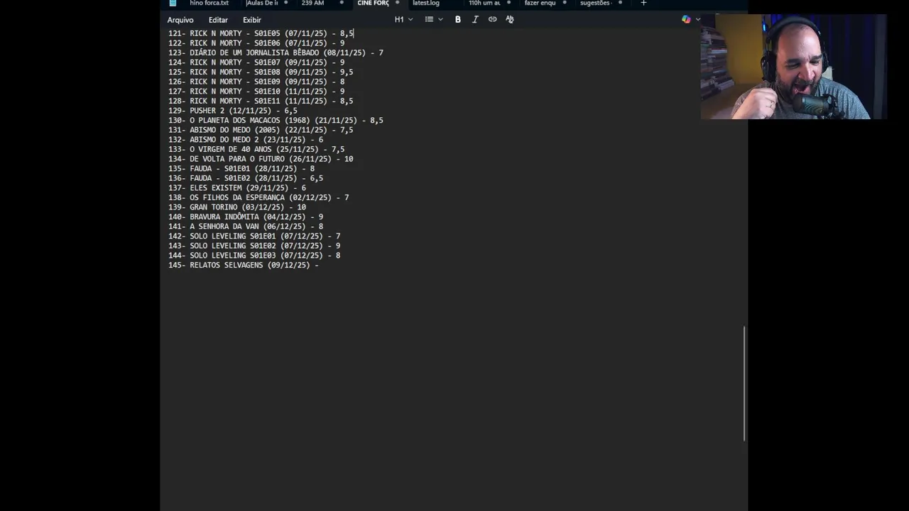Click line 129- PUSHER 2
The height and width of the screenshot is (511, 909).
tap(233, 111)
